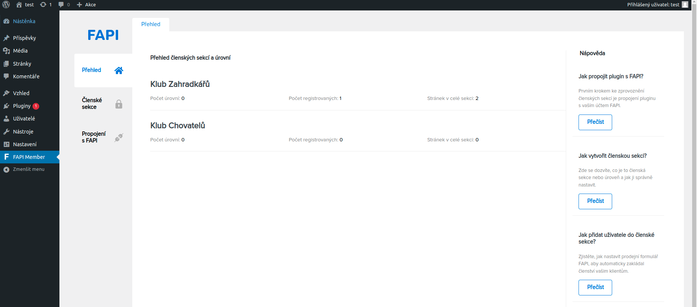Image resolution: width=697 pixels, height=307 pixels.
Task: Click Stránek v celé sekci: 2
Action: (x=453, y=98)
